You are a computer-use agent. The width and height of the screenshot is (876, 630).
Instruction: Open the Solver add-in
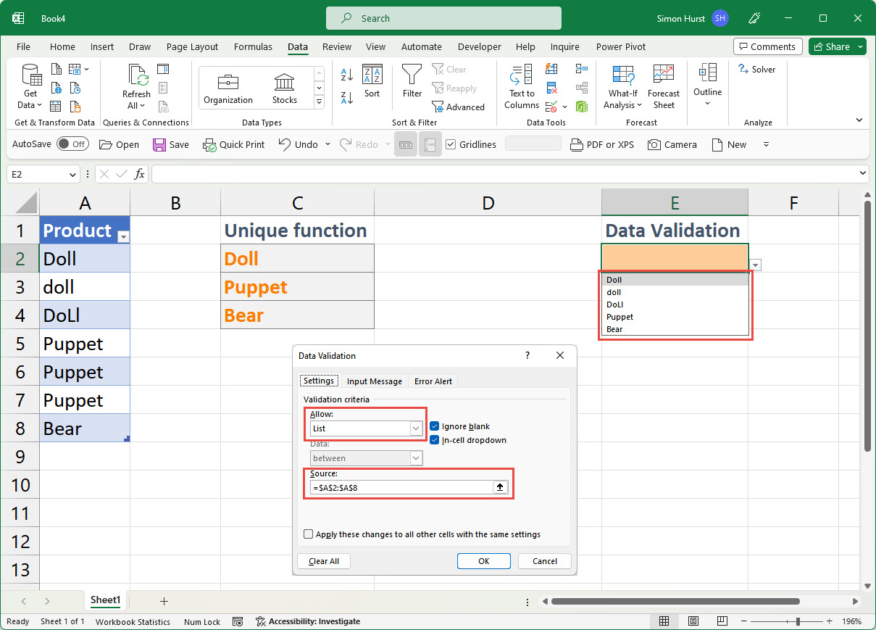coord(756,70)
